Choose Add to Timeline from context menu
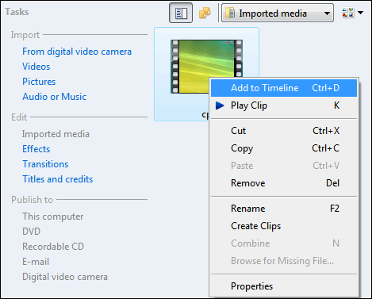Image resolution: width=372 pixels, height=299 pixels. point(284,88)
